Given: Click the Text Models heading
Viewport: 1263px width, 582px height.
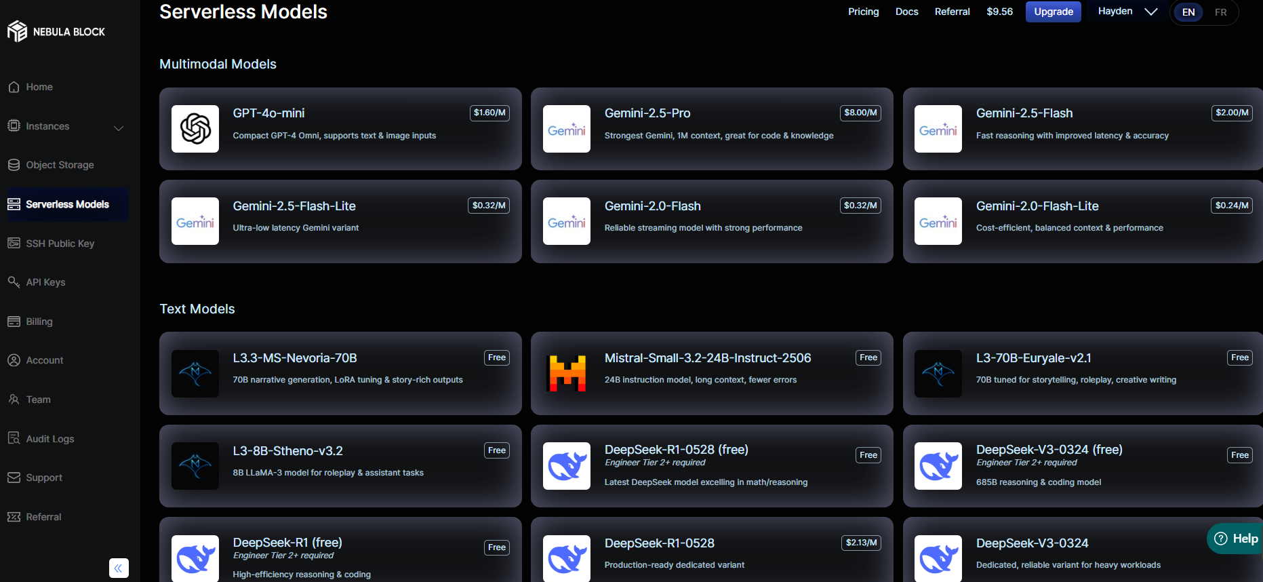Looking at the screenshot, I should coord(197,309).
